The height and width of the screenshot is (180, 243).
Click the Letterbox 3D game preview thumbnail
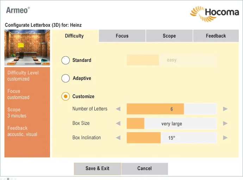coord(27,47)
